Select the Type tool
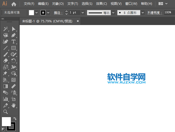Viewport: 175px width, 132px height. coord(14,42)
